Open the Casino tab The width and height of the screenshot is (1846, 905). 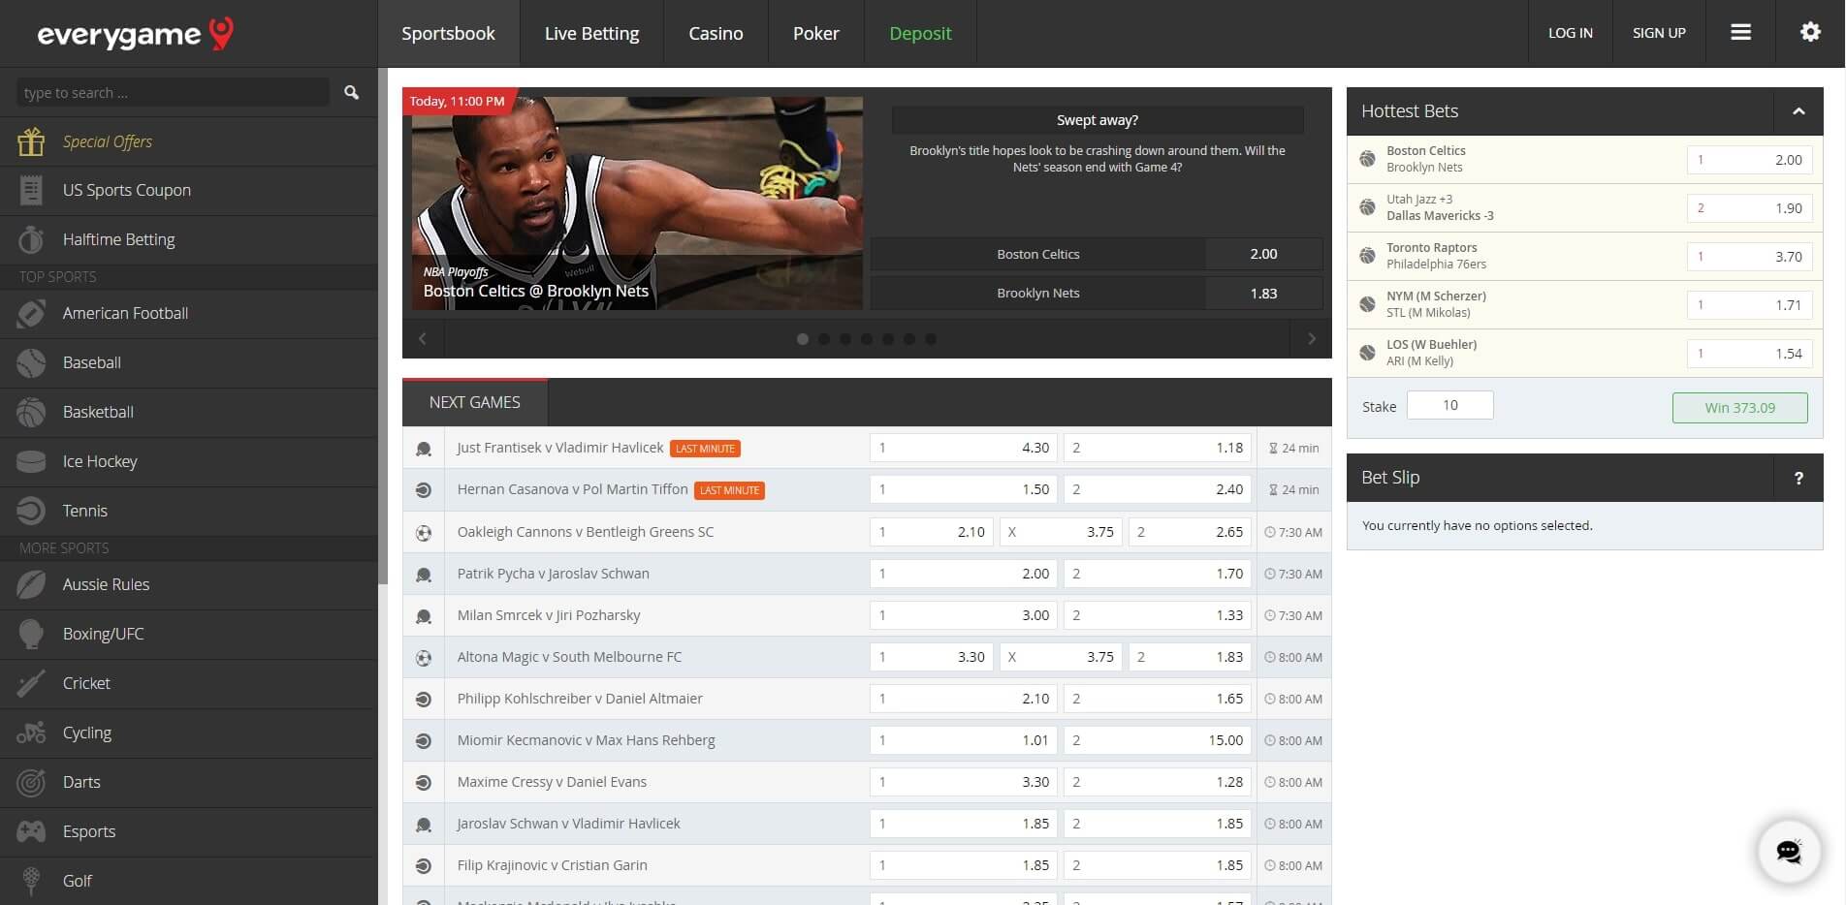[716, 34]
